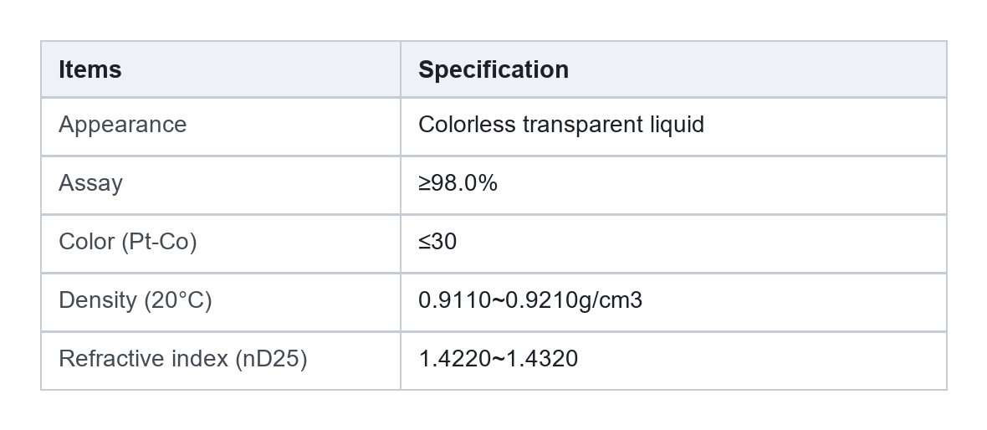Click the Colorless transparent liquid cell
987x430 pixels.
click(561, 125)
